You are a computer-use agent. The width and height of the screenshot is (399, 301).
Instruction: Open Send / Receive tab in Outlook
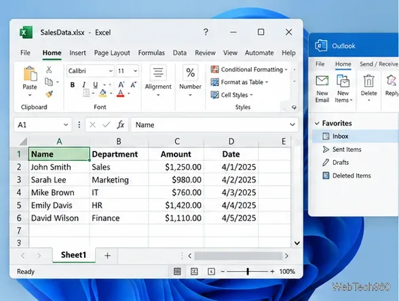(x=379, y=64)
